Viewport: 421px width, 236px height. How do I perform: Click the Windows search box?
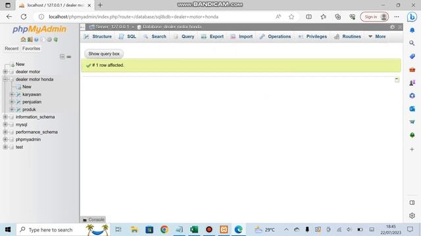63,229
